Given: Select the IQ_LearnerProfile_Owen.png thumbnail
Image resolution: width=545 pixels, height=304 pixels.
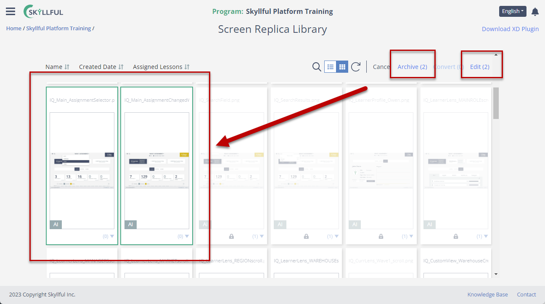Looking at the screenshot, I should pos(381,171).
